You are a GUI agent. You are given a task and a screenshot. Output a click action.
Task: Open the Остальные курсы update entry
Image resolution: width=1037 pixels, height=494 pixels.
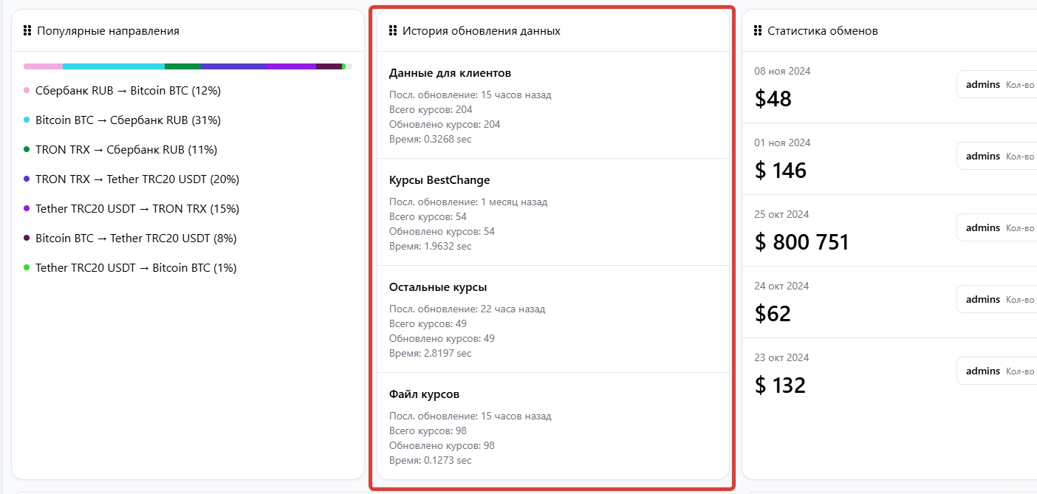[438, 287]
